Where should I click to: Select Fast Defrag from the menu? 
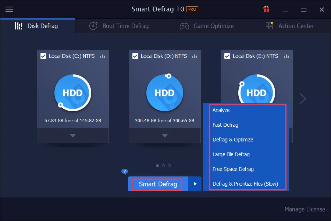click(225, 125)
